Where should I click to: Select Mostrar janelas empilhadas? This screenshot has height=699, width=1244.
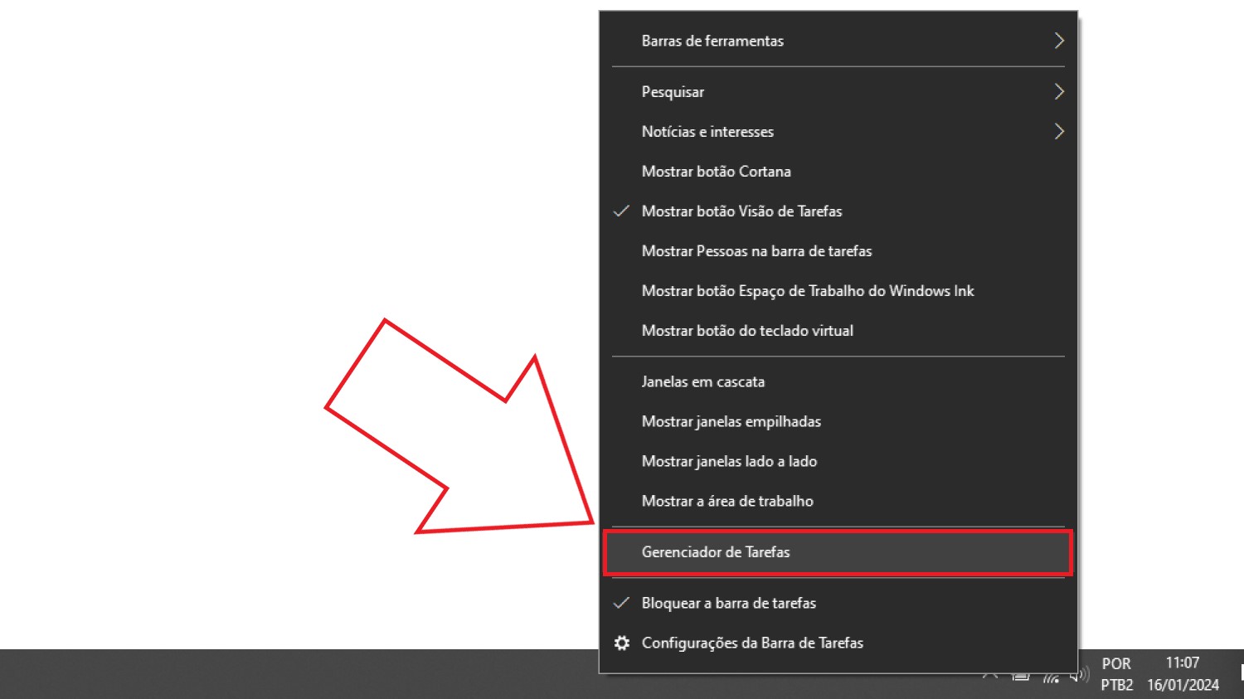coord(838,422)
